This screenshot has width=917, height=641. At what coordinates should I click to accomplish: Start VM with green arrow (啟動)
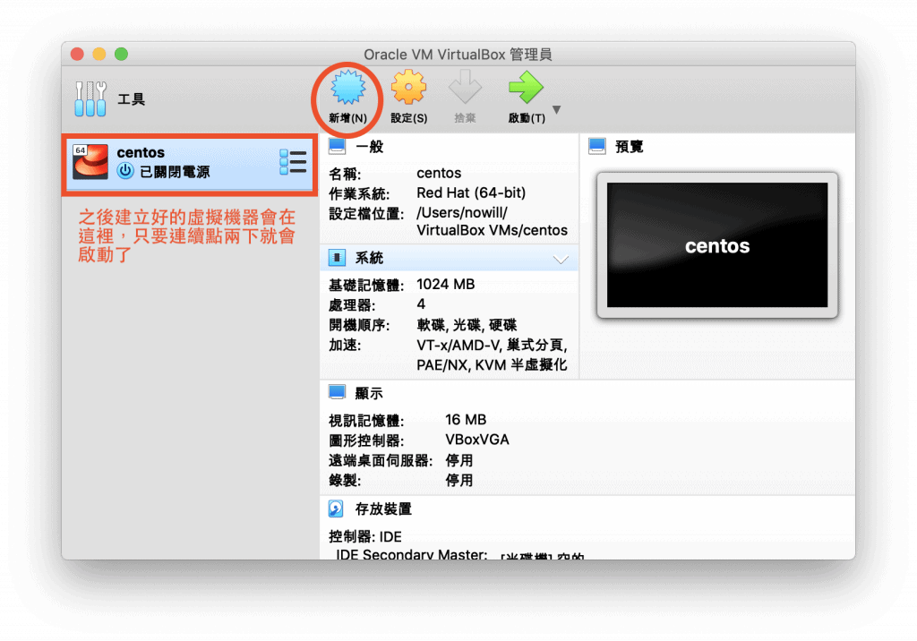525,90
